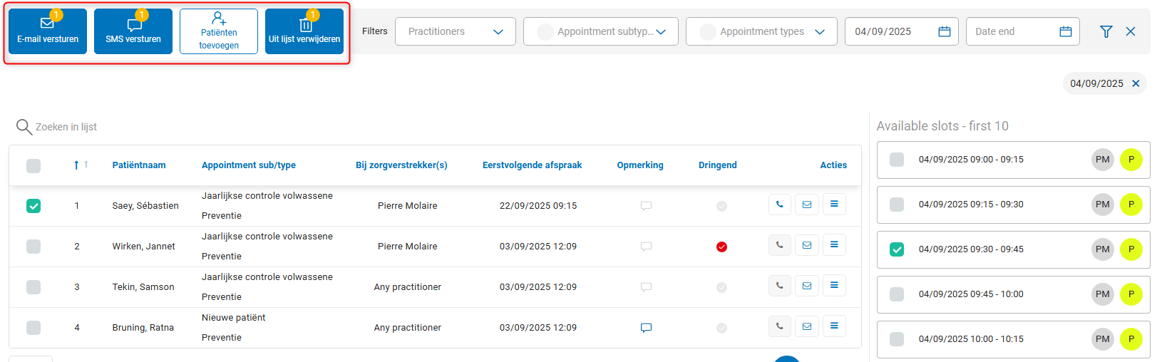Click the phone icon for Saey, Sébastien

point(780,205)
